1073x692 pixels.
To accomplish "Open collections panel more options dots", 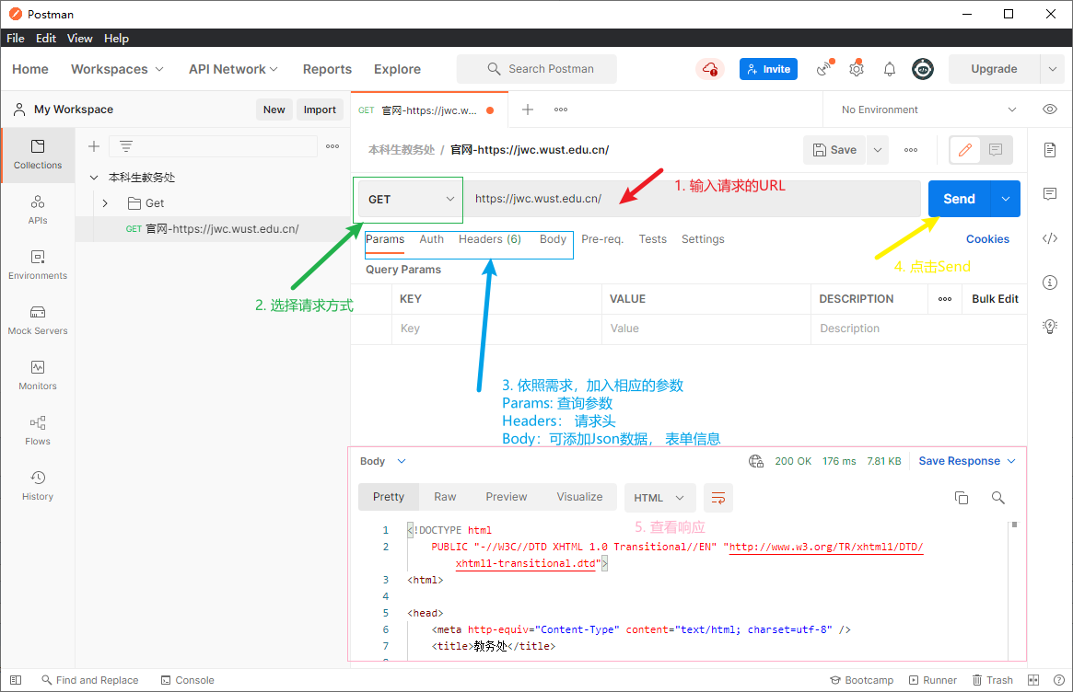I will (332, 146).
